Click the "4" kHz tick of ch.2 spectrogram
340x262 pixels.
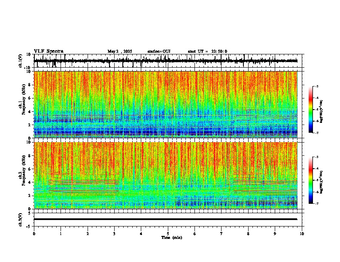coord(30,182)
